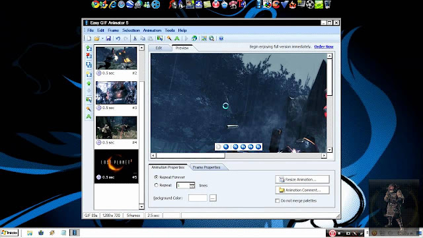The height and width of the screenshot is (238, 423).
Task: Select frame #4 thumbnail
Action: 116,128
